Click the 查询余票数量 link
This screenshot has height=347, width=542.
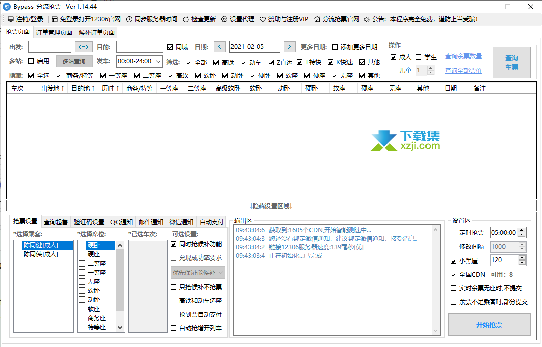point(463,56)
